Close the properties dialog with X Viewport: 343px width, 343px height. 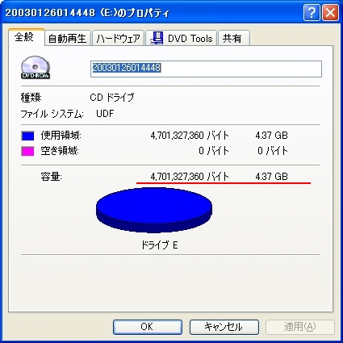point(330,12)
